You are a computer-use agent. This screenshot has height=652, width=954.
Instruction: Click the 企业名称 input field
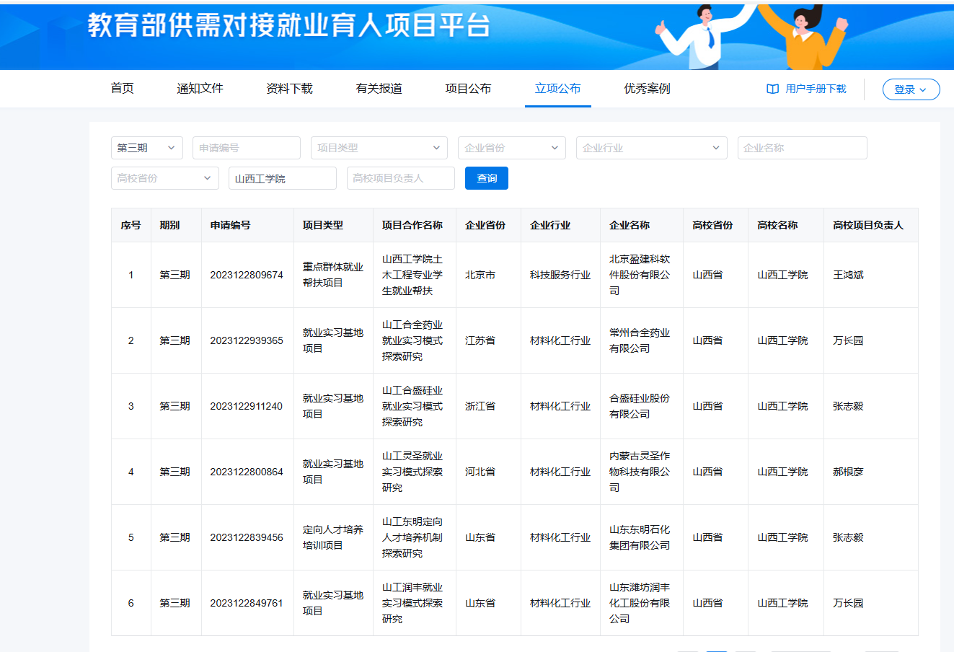[x=802, y=148]
